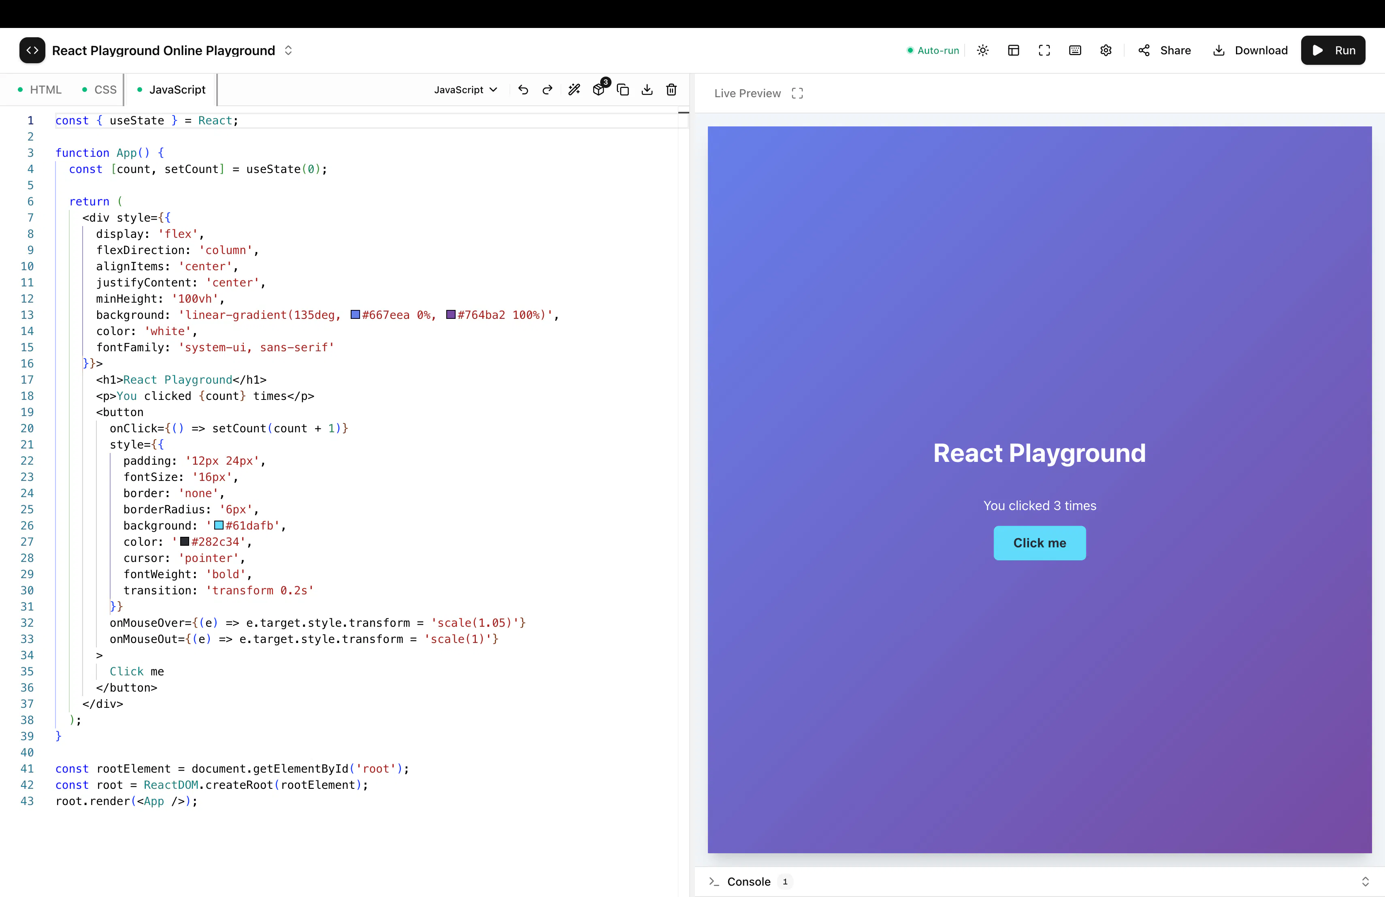Place cursor on 'function App() {' line
Image resolution: width=1385 pixels, height=897 pixels.
(x=109, y=153)
